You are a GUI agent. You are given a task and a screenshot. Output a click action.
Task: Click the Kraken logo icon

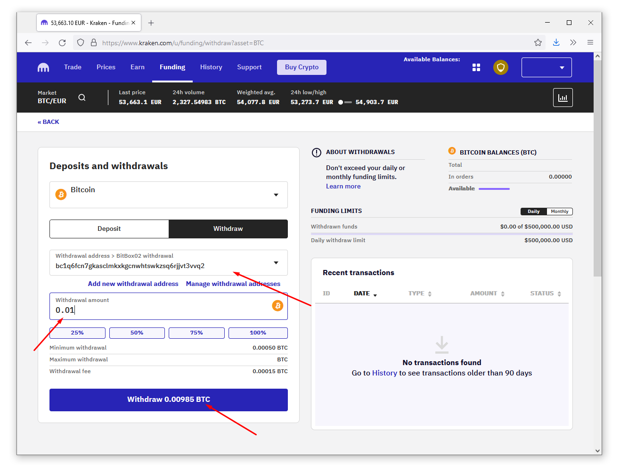[x=43, y=67]
